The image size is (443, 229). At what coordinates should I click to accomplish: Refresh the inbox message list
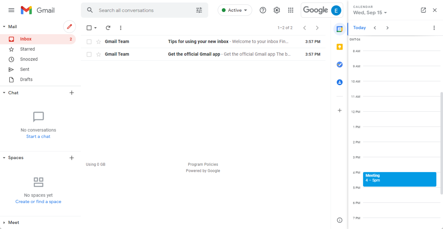tap(108, 28)
